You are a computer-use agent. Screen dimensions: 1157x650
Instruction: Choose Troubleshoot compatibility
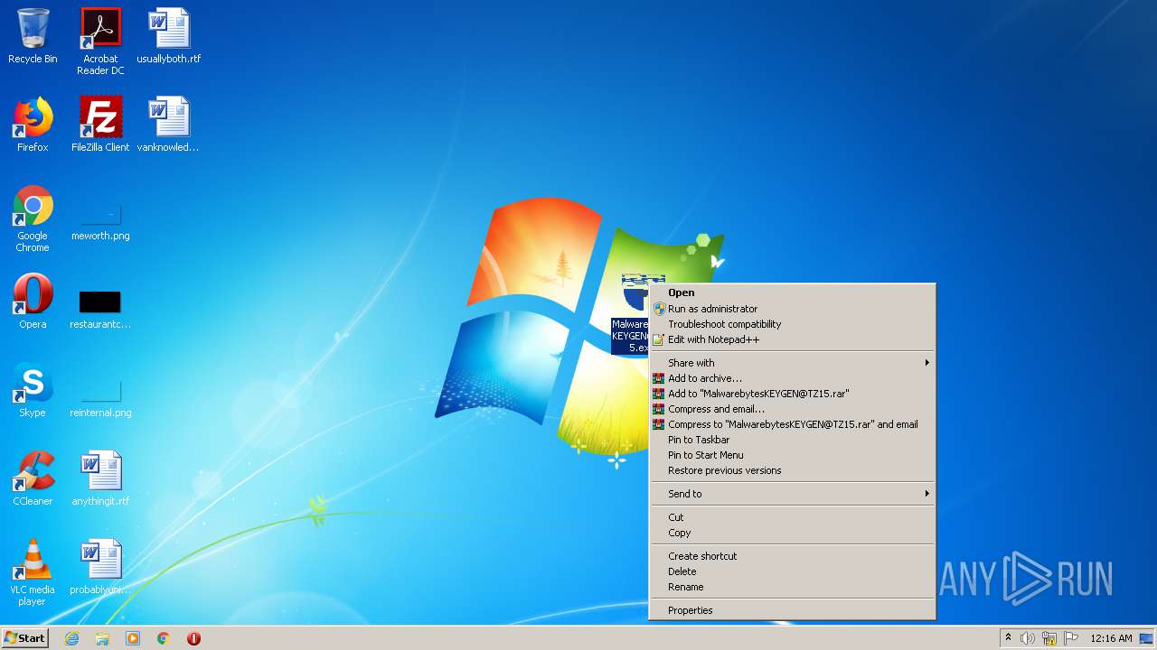coord(793,324)
